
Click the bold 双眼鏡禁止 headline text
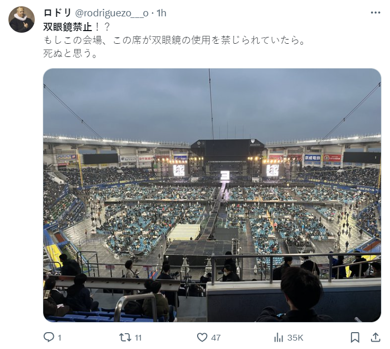point(67,27)
